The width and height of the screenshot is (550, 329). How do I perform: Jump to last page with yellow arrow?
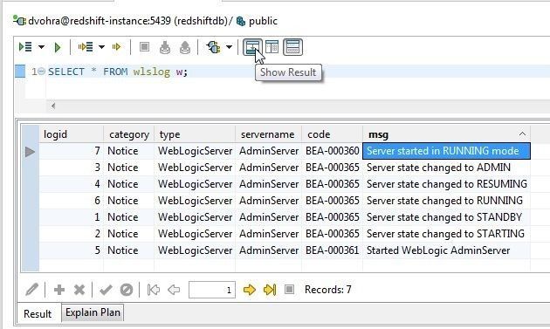(x=270, y=290)
